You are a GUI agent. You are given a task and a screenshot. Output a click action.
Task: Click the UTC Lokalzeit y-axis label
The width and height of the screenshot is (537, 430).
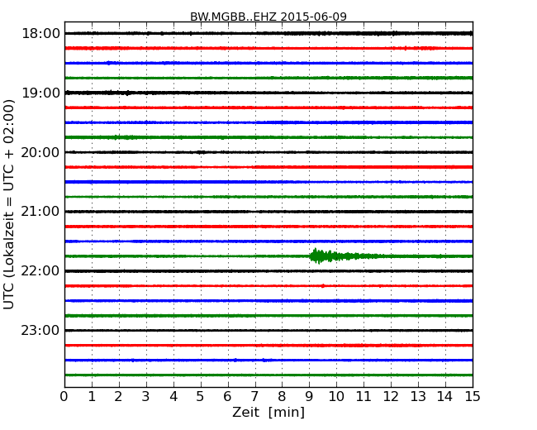(x=9, y=204)
